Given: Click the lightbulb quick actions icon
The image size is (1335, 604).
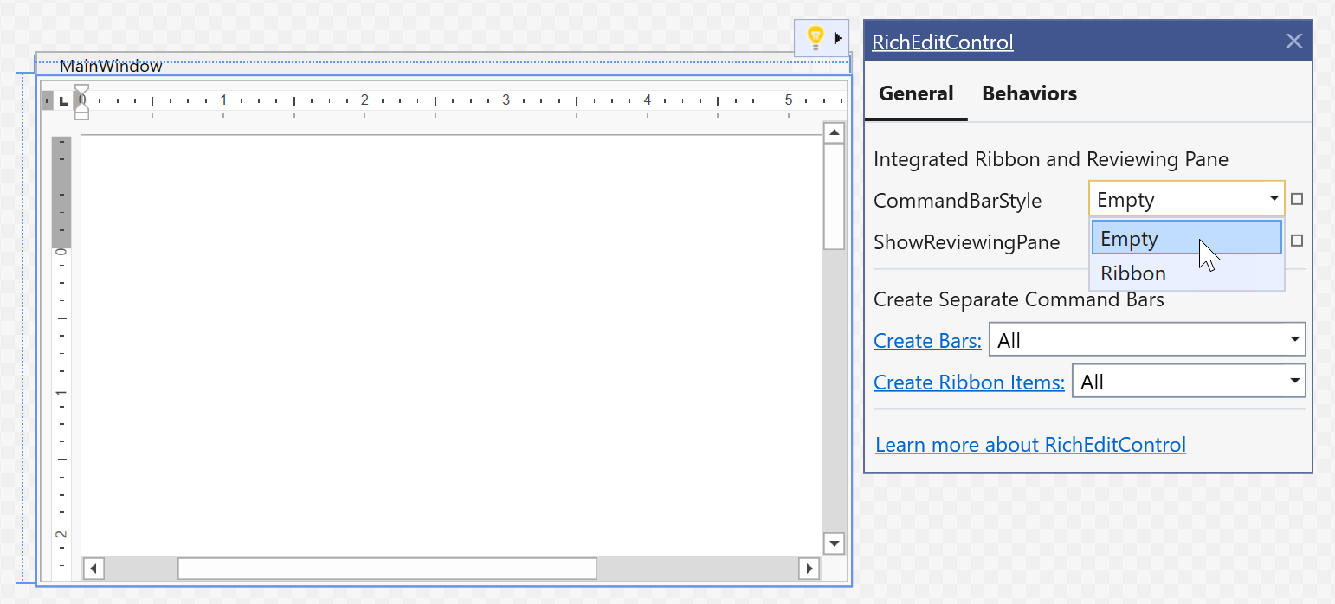Looking at the screenshot, I should [814, 38].
